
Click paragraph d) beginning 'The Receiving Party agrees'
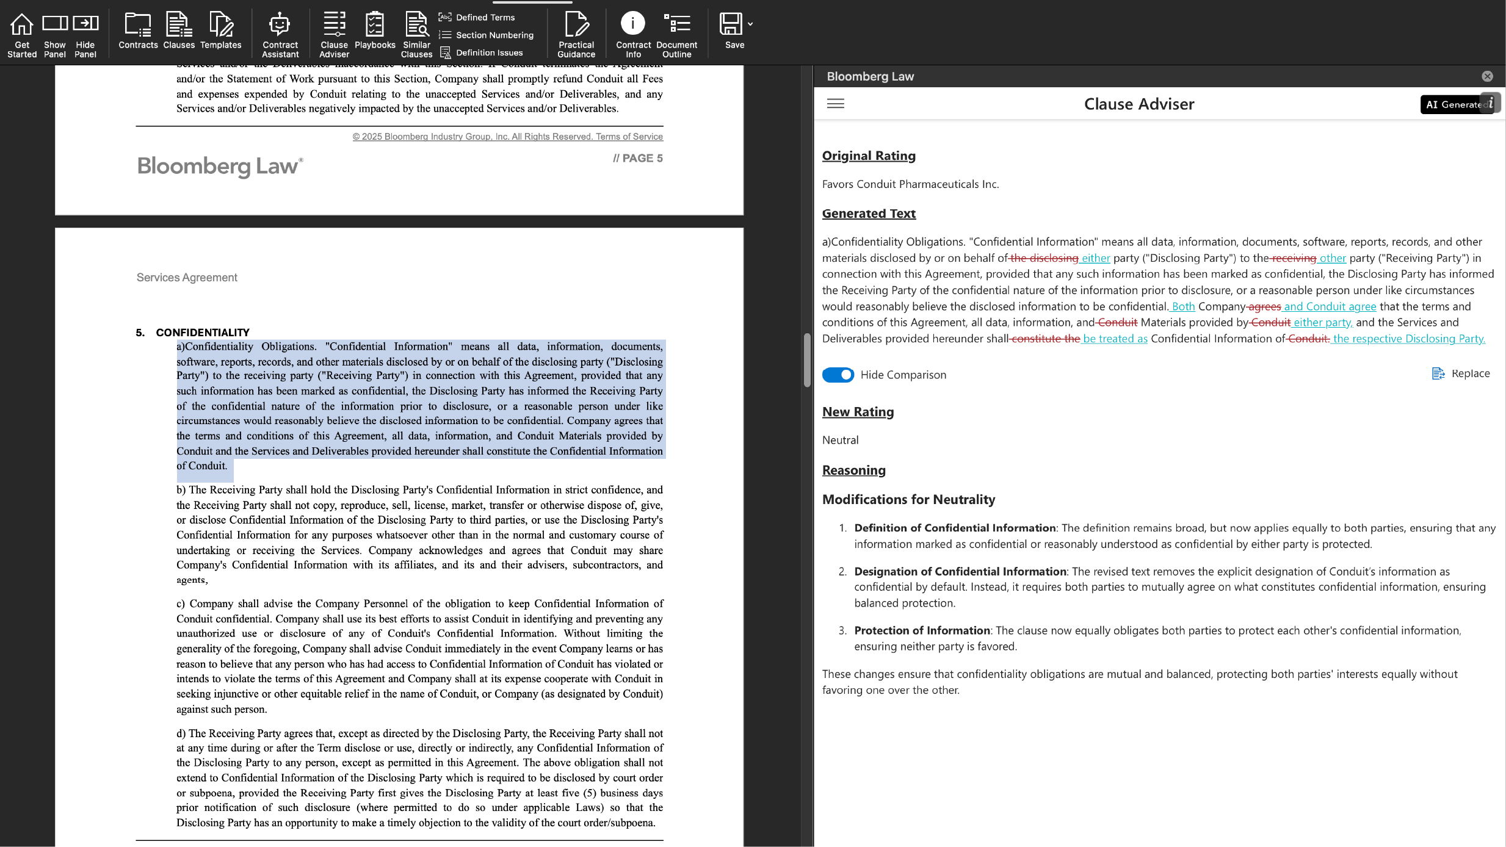420,777
